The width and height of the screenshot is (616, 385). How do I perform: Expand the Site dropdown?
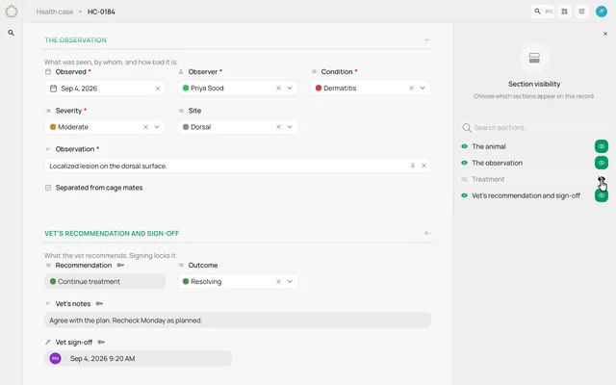[x=290, y=127]
